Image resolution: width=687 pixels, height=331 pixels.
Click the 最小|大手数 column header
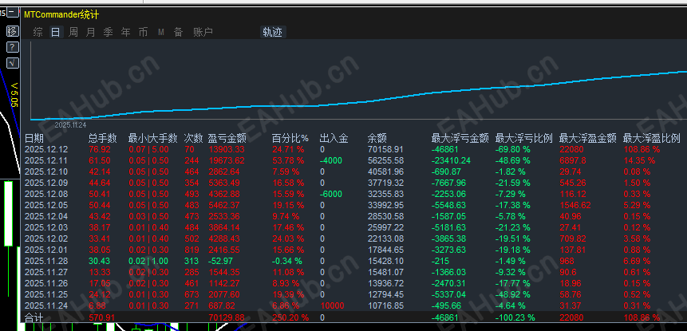tap(153, 139)
